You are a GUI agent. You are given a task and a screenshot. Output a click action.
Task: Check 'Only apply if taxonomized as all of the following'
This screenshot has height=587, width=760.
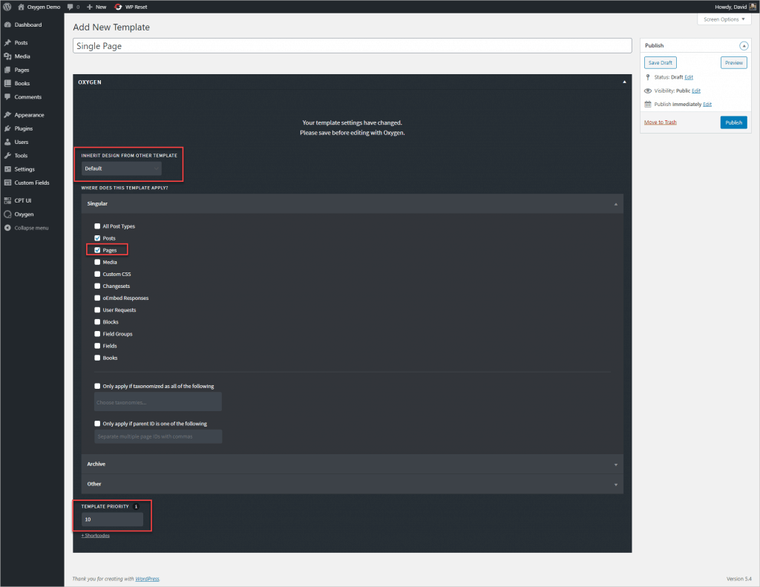(x=97, y=386)
